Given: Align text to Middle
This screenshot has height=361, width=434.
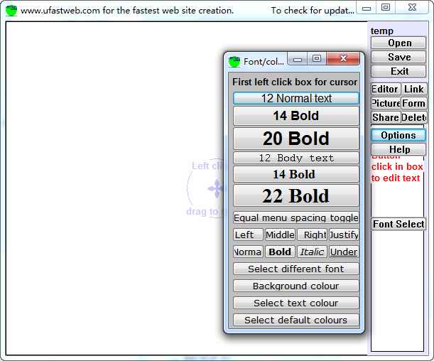Looking at the screenshot, I should coord(280,235).
